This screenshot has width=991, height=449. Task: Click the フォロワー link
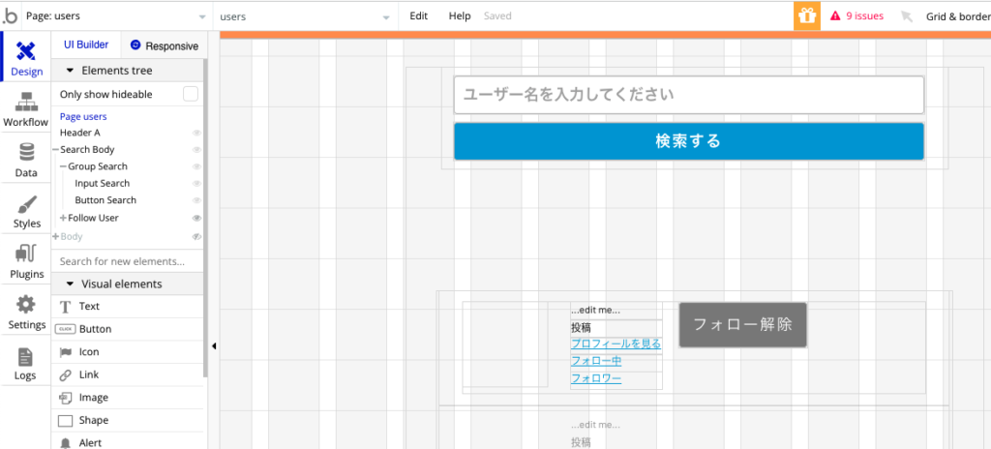click(x=596, y=378)
